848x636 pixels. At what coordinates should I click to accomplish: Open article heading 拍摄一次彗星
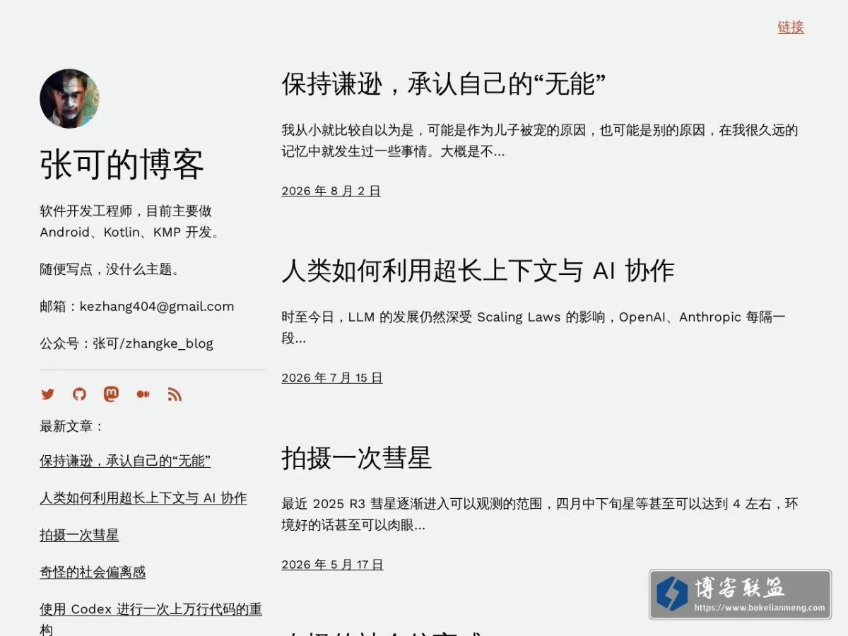coord(356,457)
